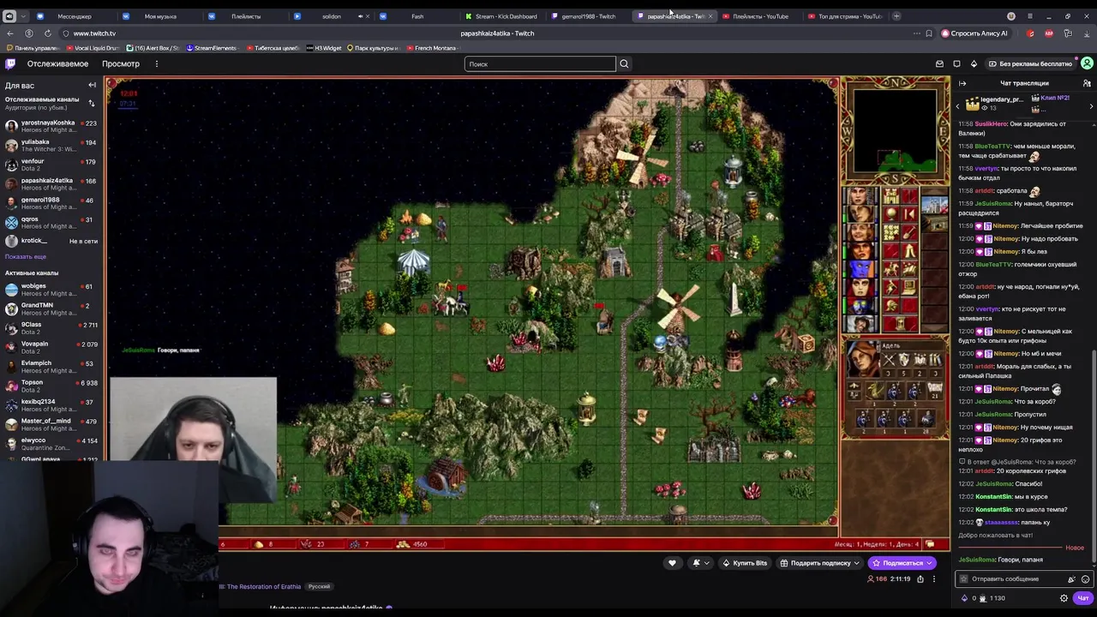
Task: Click the Без рекламы бесплатно button
Action: (x=1030, y=63)
